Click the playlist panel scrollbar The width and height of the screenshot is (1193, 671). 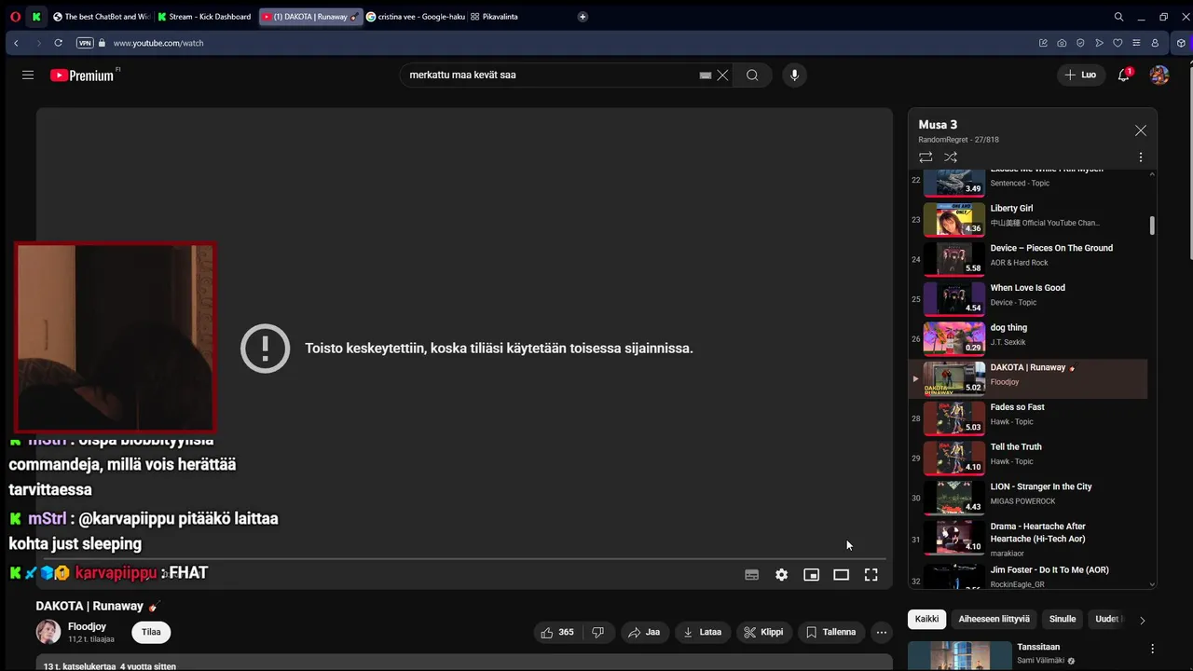pyautogui.click(x=1152, y=226)
